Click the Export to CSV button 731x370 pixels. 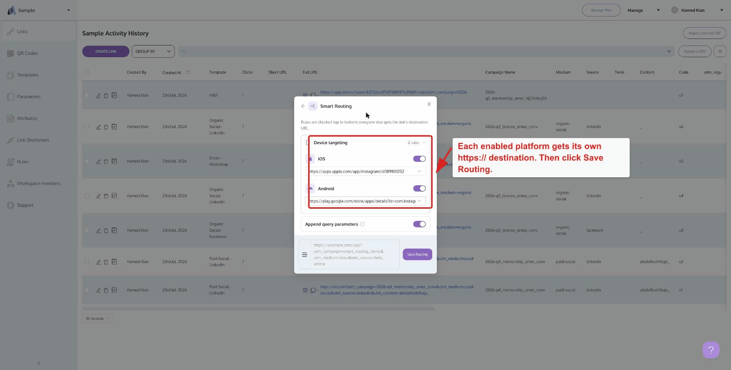point(695,52)
